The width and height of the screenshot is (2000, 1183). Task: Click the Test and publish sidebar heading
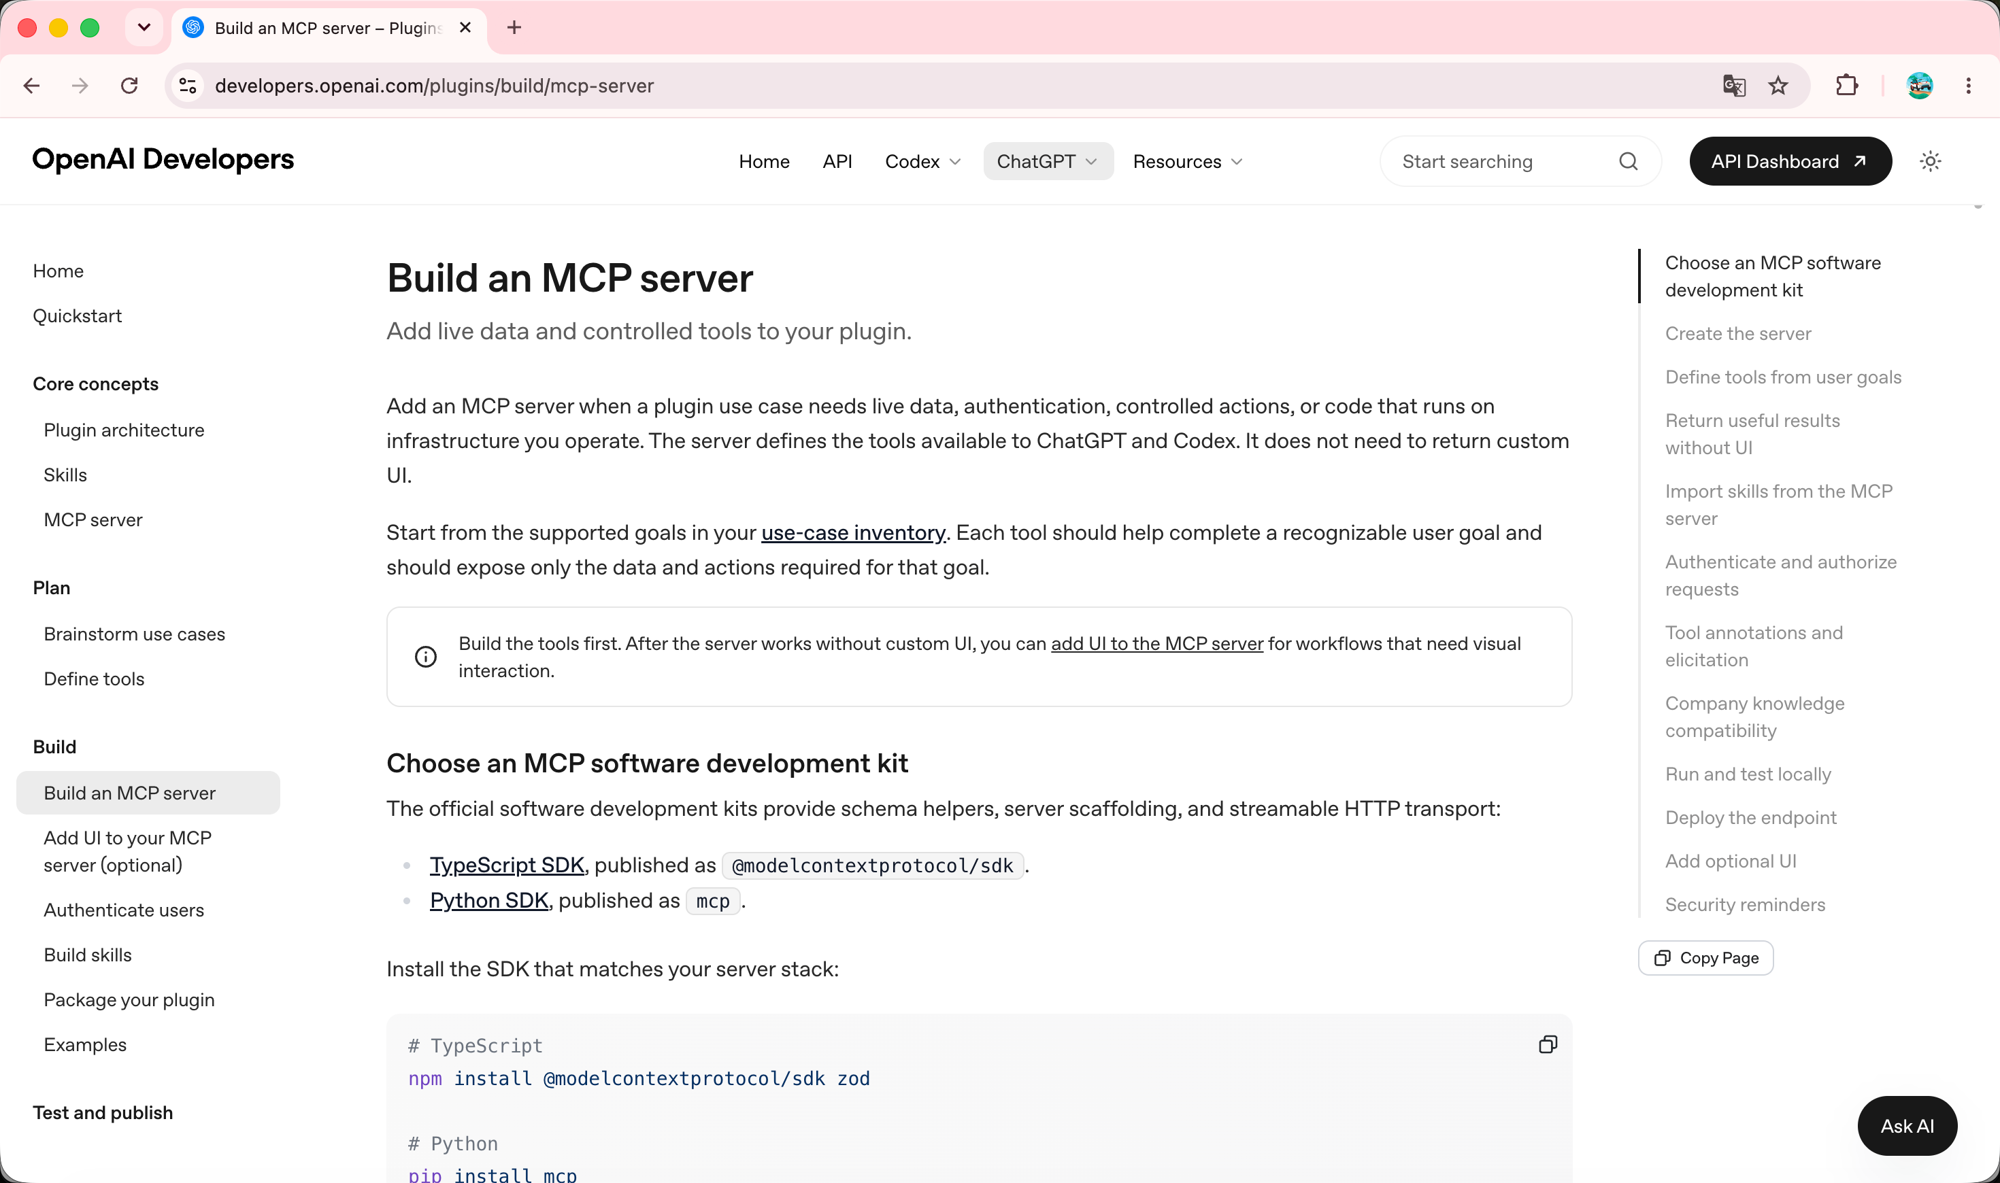(103, 1112)
